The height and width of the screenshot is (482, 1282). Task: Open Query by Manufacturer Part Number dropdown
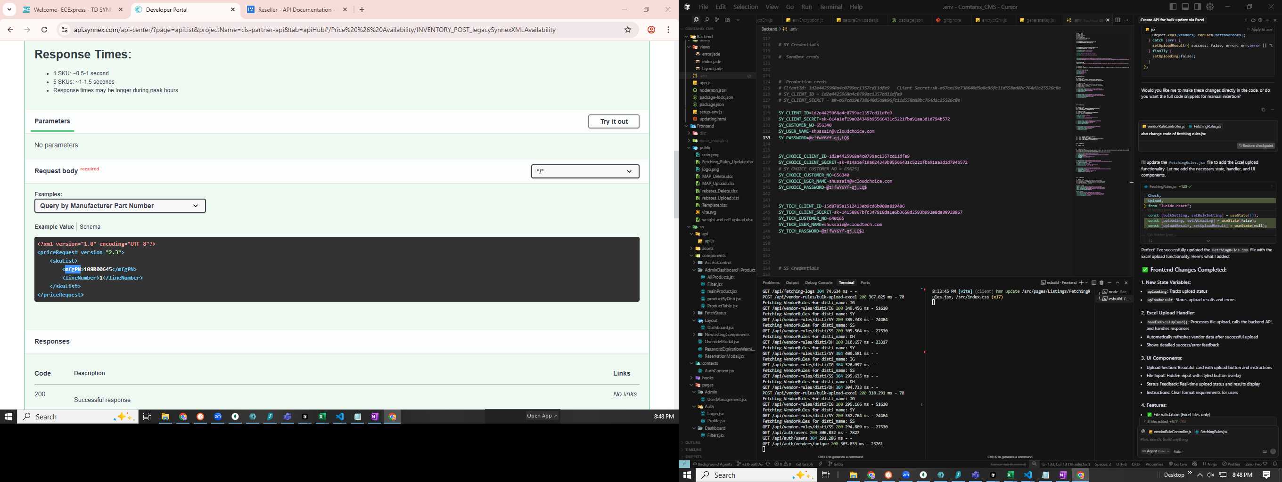coord(120,206)
